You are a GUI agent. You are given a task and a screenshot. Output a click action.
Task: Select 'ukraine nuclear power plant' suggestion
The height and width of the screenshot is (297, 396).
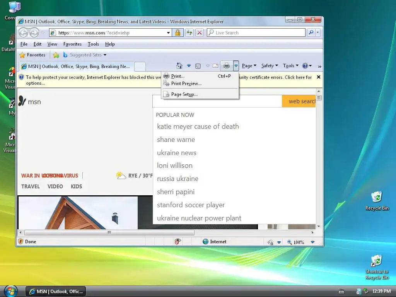coord(199,218)
